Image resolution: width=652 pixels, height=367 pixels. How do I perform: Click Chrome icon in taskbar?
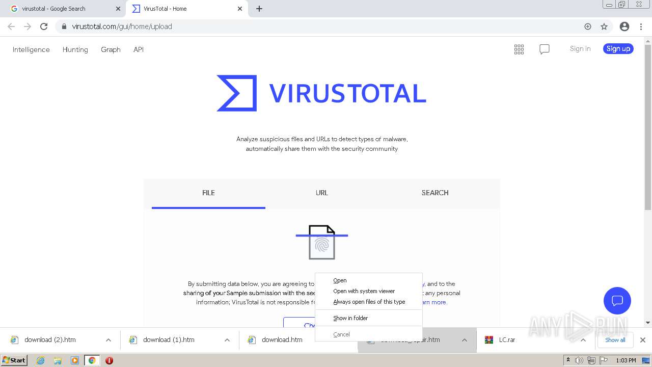coord(92,360)
